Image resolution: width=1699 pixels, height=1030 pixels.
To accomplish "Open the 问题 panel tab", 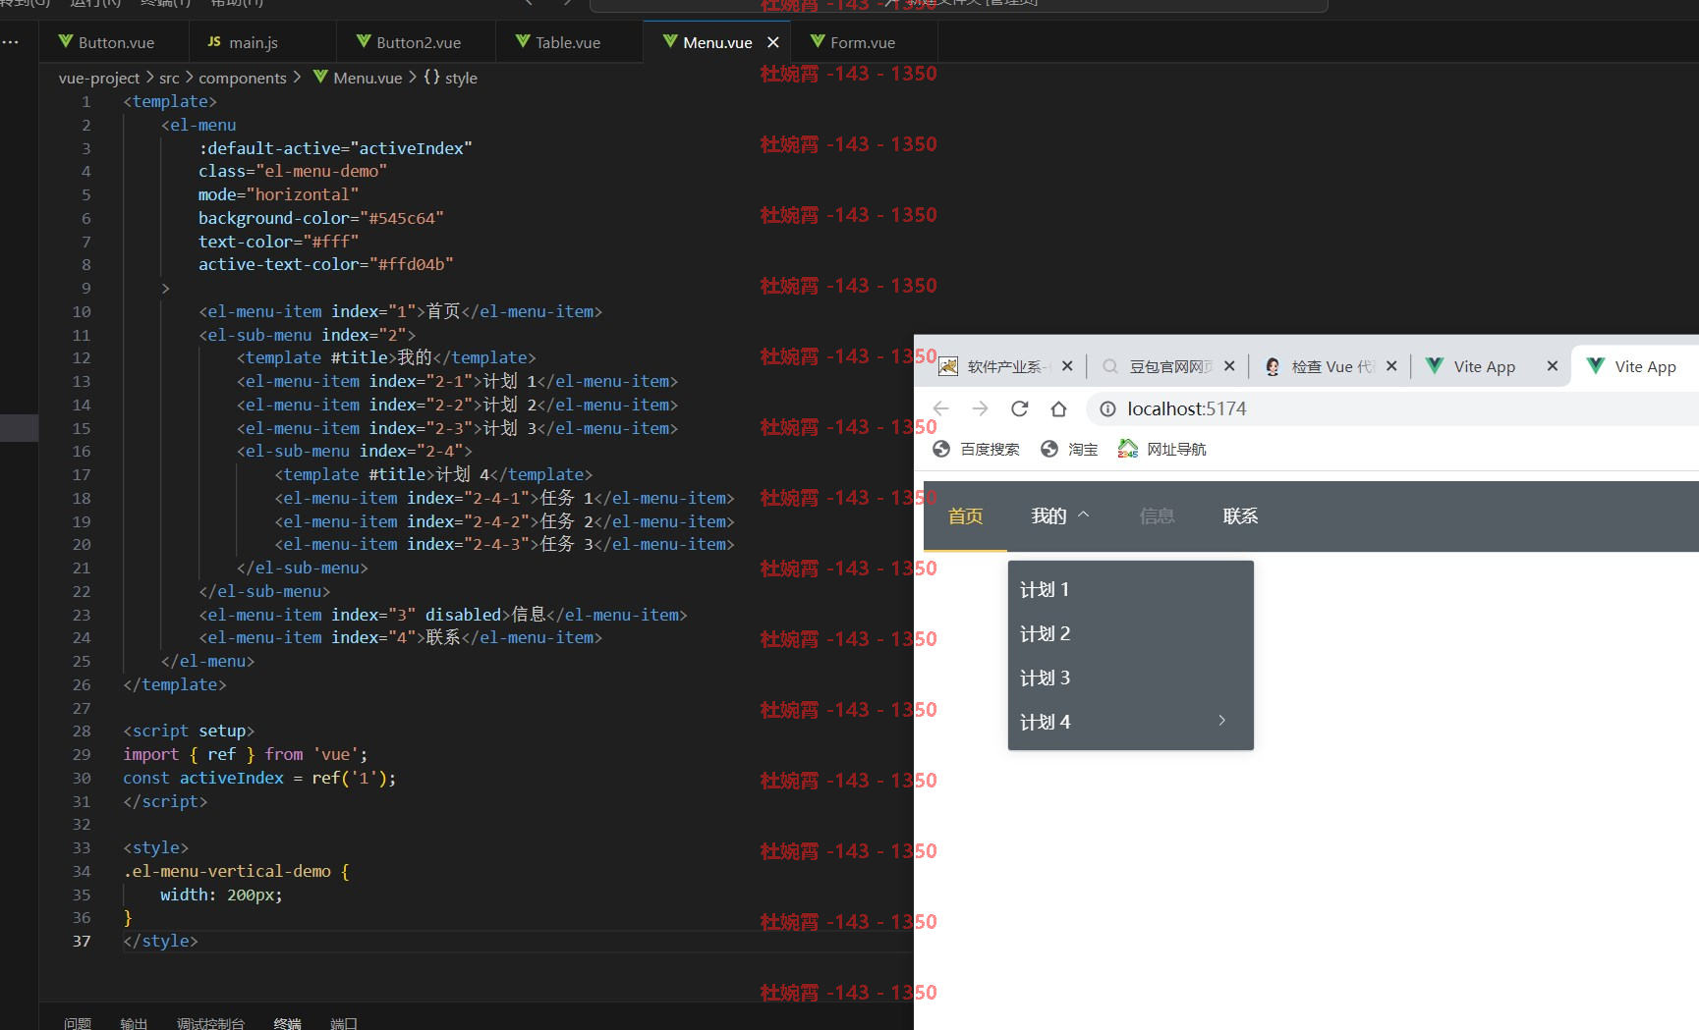I will tap(78, 1023).
